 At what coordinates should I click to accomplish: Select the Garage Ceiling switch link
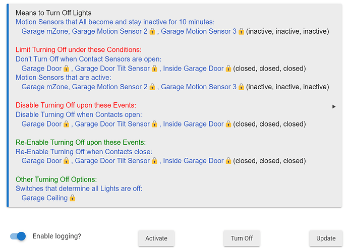pos(44,198)
